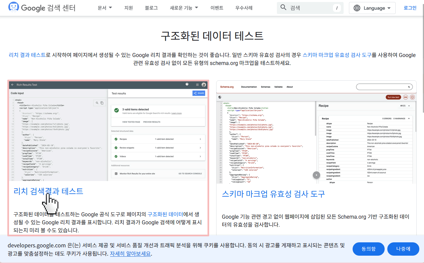Image resolution: width=424 pixels, height=263 pixels.
Task: Click the globe icon in Language button
Action: (x=357, y=8)
